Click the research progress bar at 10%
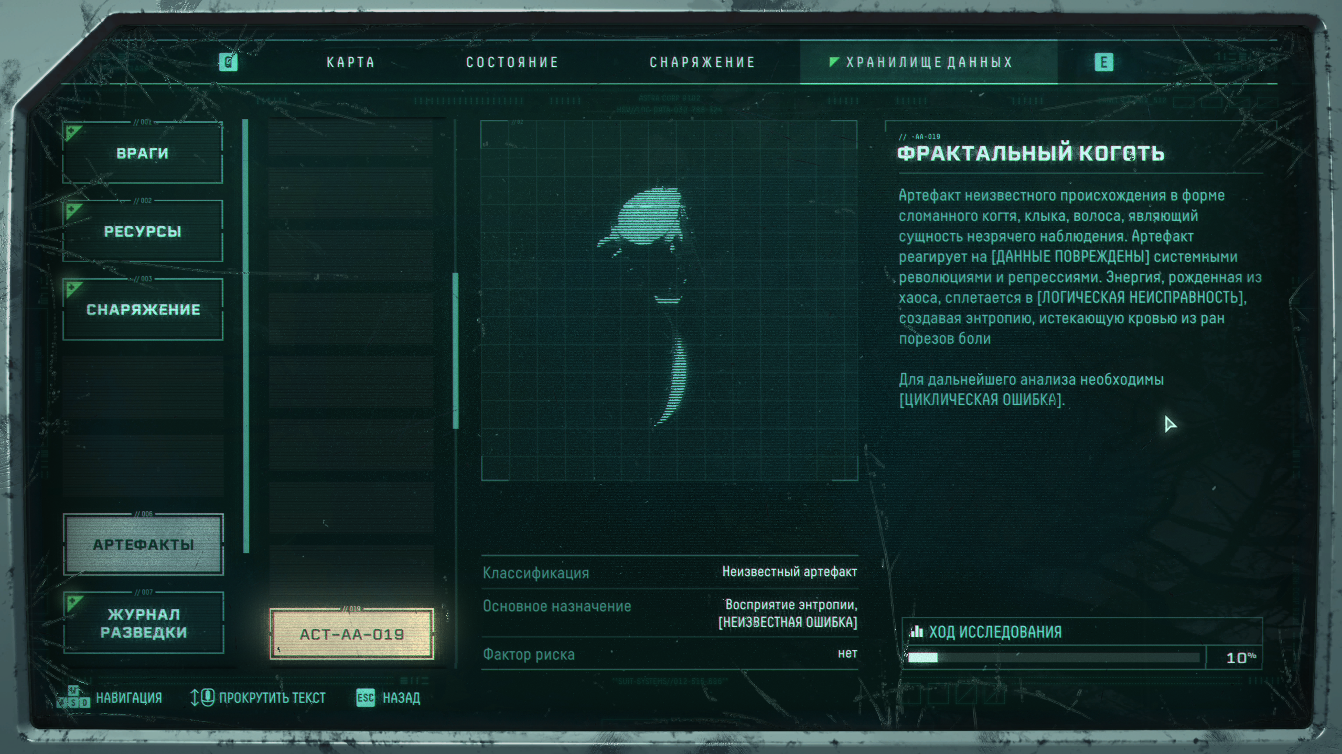1342x754 pixels. pos(1054,658)
